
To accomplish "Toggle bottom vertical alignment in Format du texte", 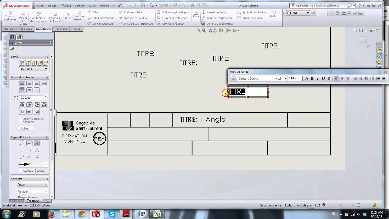I will [37, 90].
